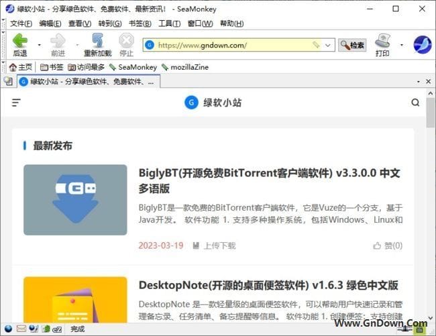Open ChatZilla from status bar icon
Viewport: 436px width, 336px height.
57,329
